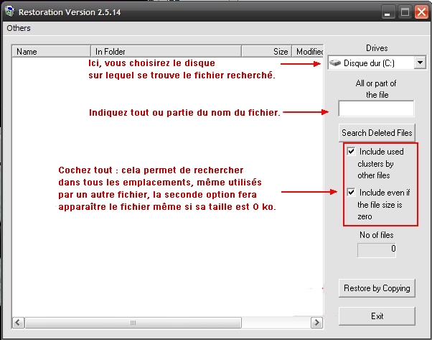
Task: Minimize the Restoration window
Action: point(388,12)
